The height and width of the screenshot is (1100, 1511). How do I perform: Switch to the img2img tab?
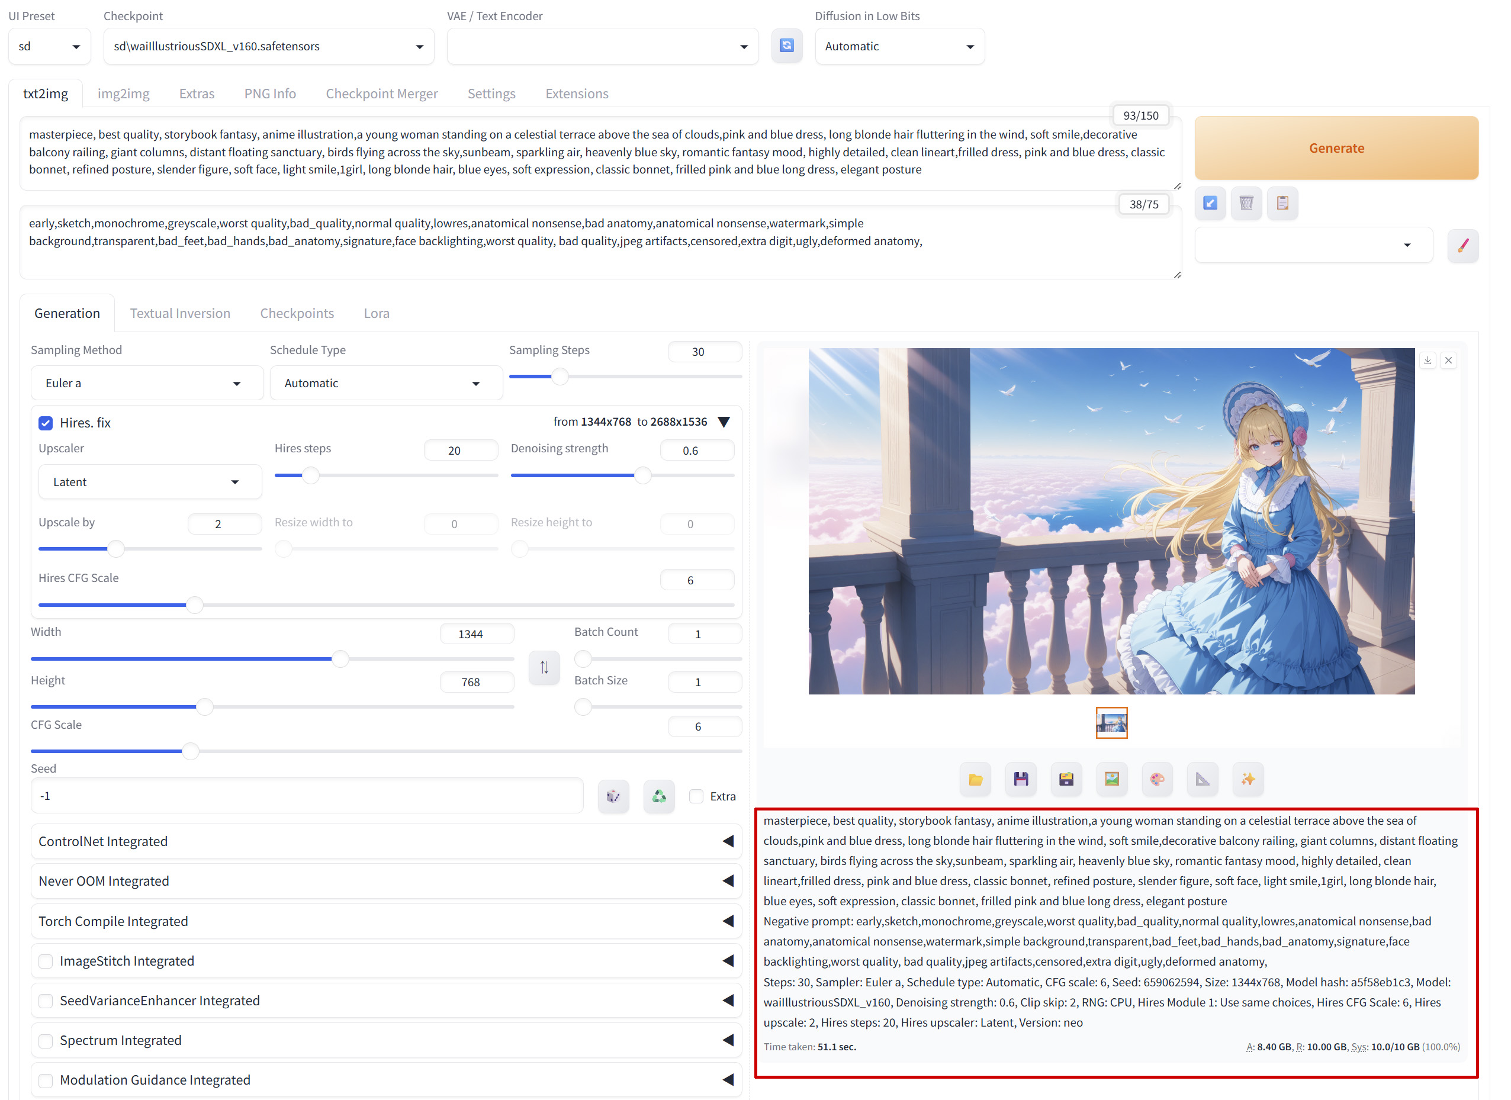[123, 94]
